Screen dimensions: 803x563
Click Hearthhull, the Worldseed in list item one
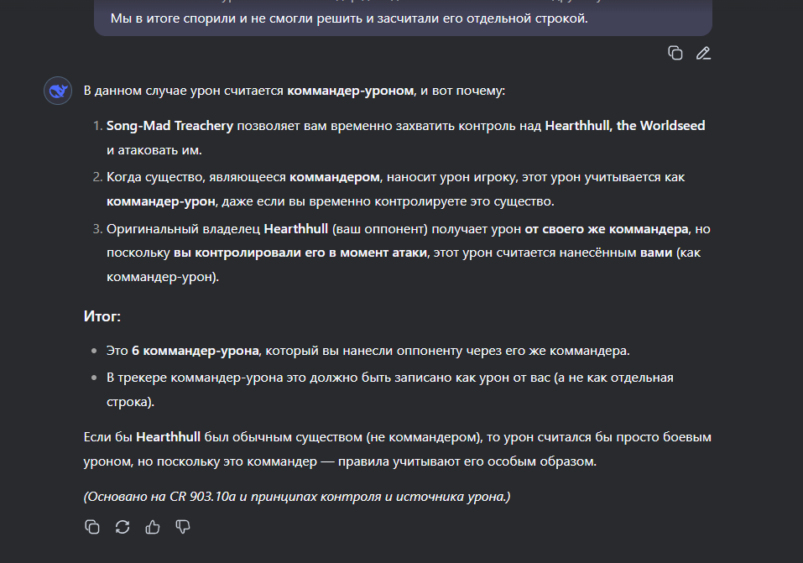pos(625,125)
